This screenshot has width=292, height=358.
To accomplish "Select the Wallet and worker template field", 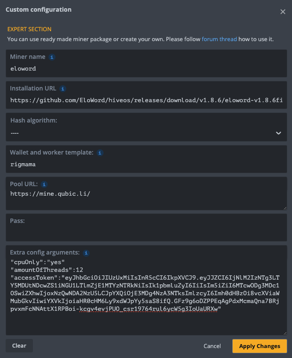I will (x=146, y=164).
